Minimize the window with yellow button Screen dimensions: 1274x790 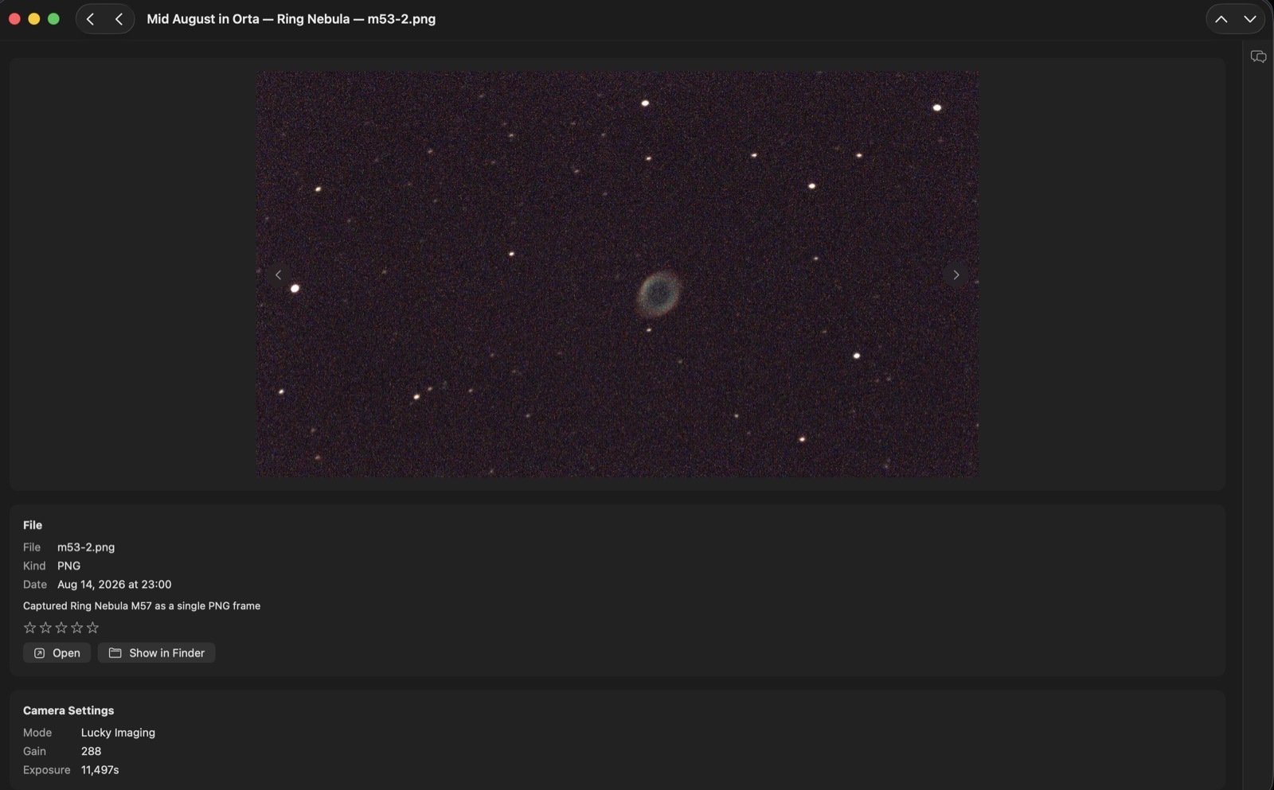[x=34, y=19]
